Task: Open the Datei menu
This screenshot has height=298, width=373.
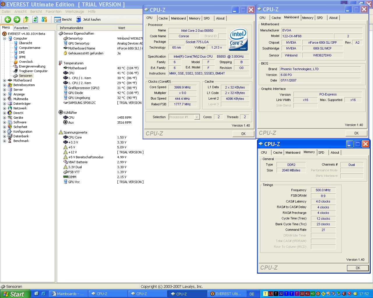Action: (6, 12)
